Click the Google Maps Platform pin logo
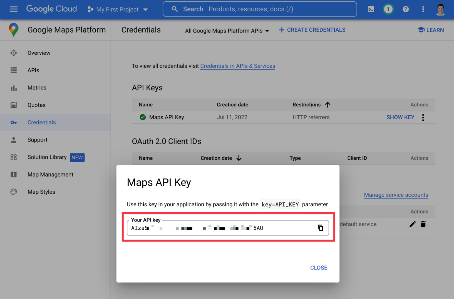 click(x=14, y=30)
